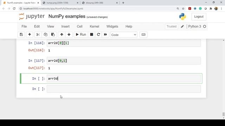Click the In [116] prompt label
This screenshot has height=126, width=225.
[x=37, y=43]
